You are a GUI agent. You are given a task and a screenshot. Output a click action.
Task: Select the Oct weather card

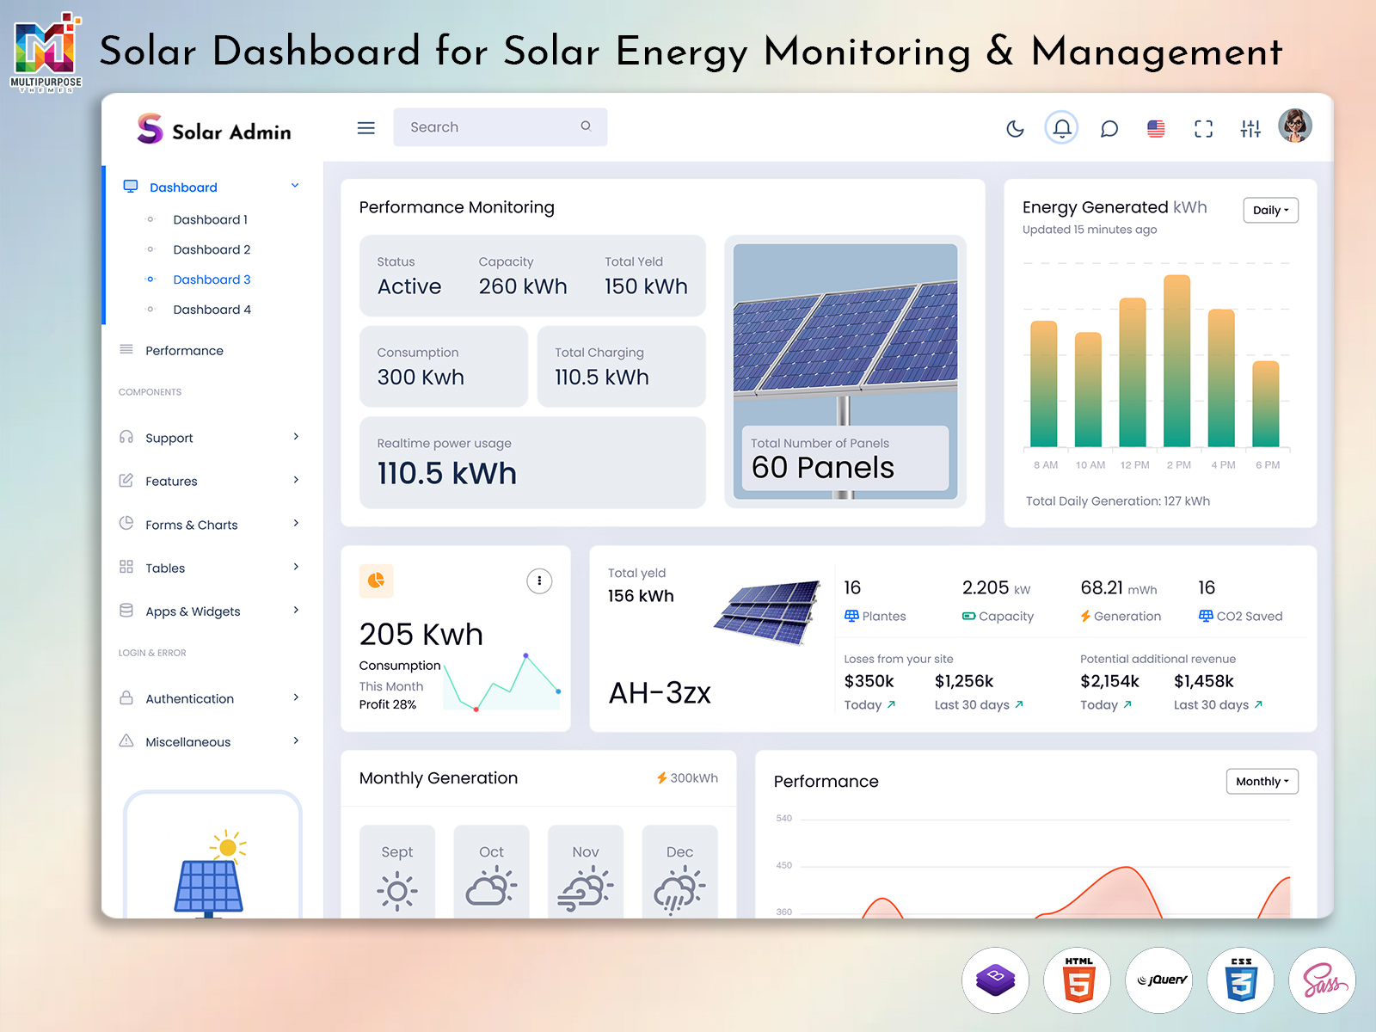pos(491,871)
